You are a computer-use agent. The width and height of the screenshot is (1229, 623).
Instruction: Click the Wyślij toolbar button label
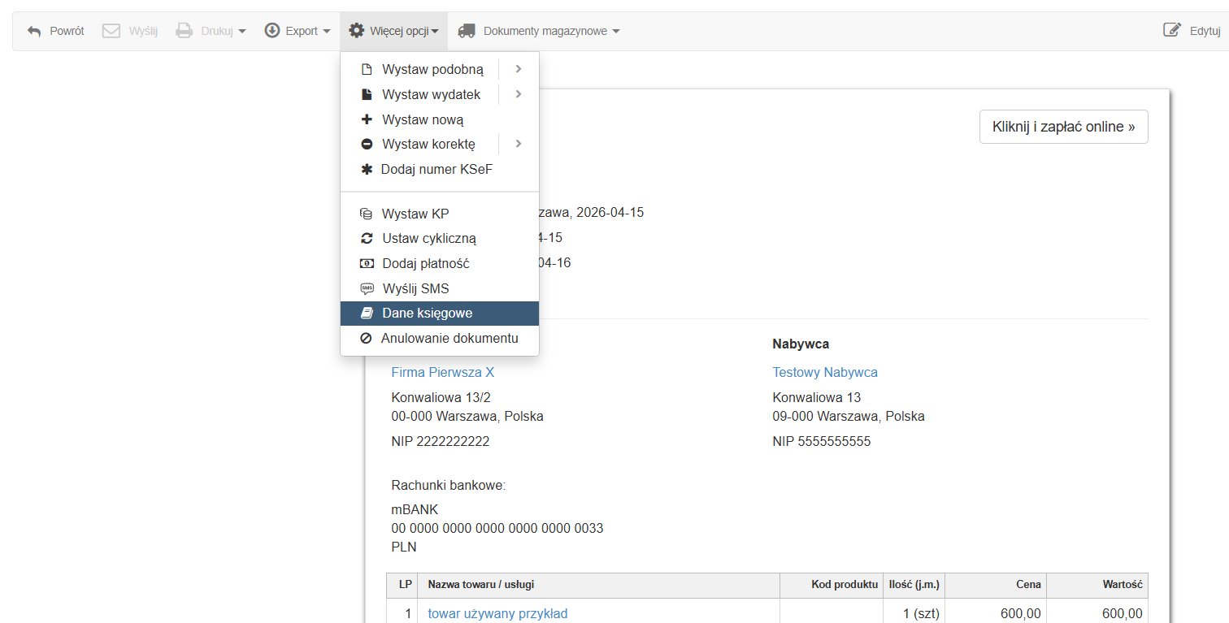click(143, 32)
